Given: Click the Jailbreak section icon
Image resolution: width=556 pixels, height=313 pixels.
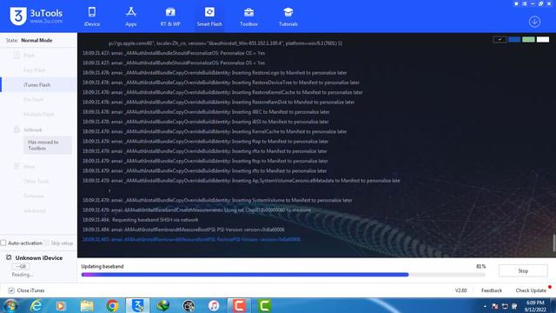Looking at the screenshot, I should click(x=17, y=130).
